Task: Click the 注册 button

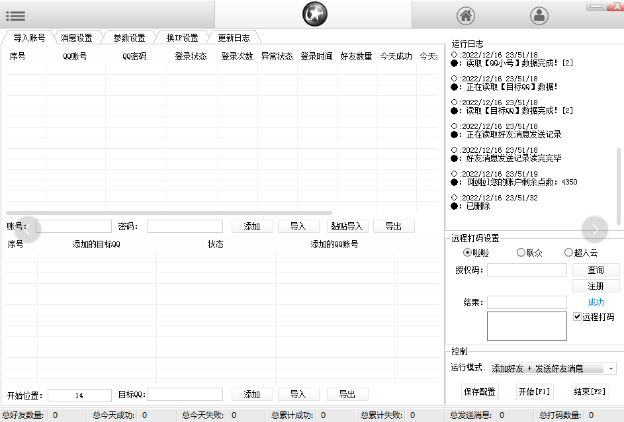Action: tap(596, 286)
